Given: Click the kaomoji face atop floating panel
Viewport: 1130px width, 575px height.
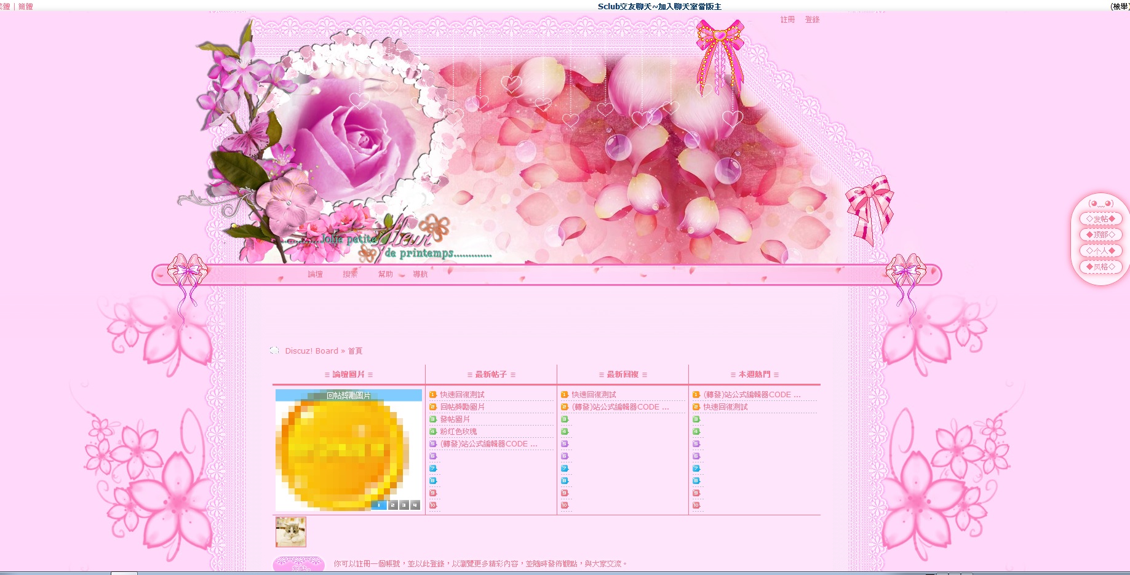Looking at the screenshot, I should [x=1100, y=204].
